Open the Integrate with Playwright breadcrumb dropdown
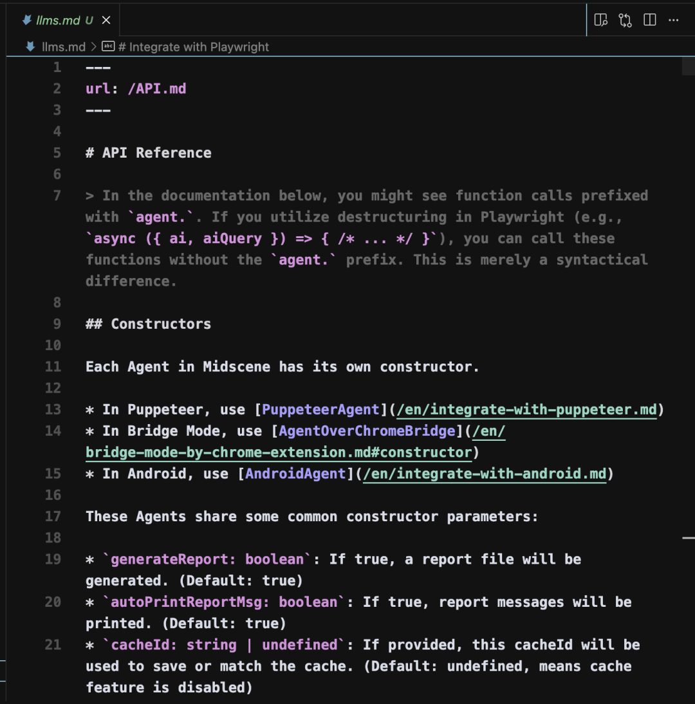Screen dimensions: 695x704 pyautogui.click(x=193, y=46)
